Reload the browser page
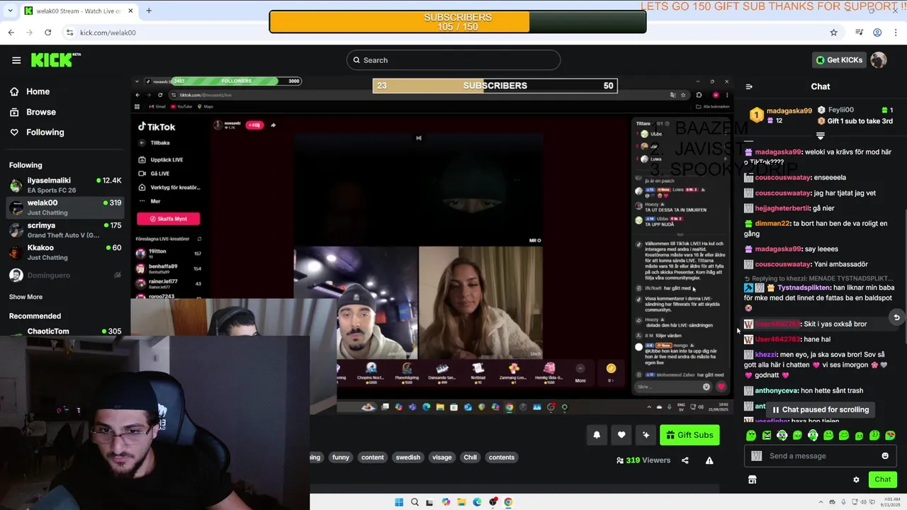 [47, 33]
